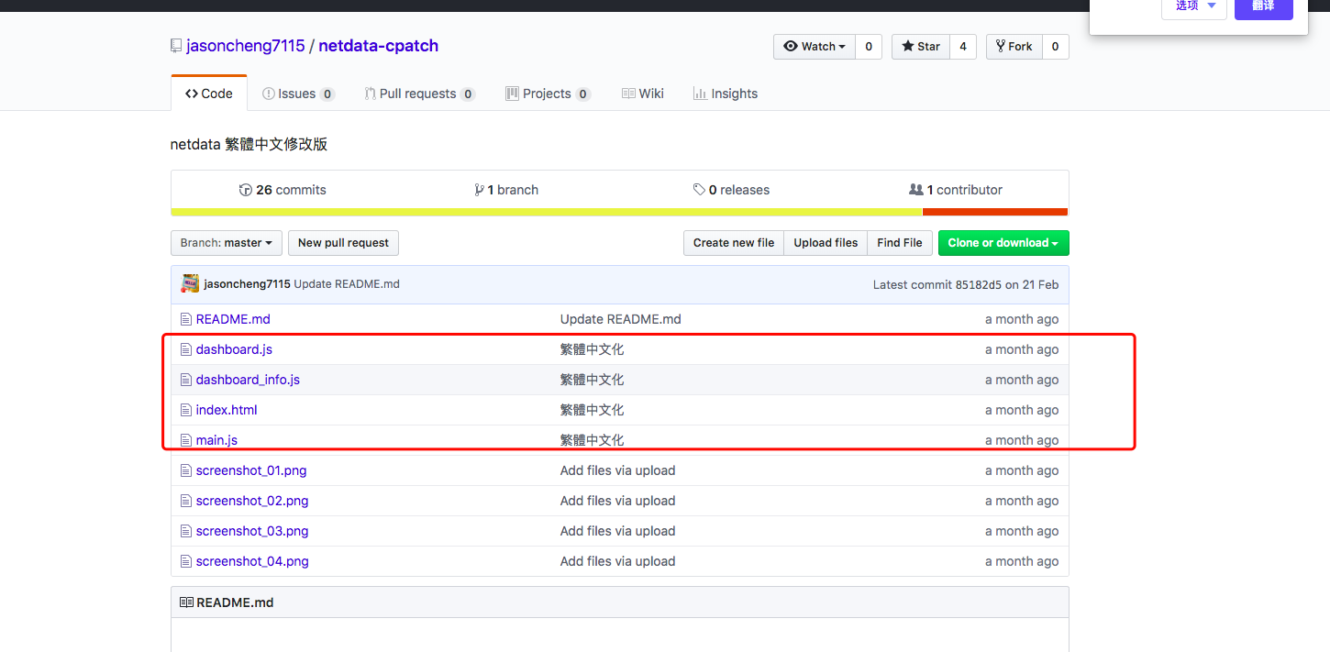1330x652 pixels.
Task: Open the netdata-cpatch repository link
Action: pyautogui.click(x=378, y=46)
